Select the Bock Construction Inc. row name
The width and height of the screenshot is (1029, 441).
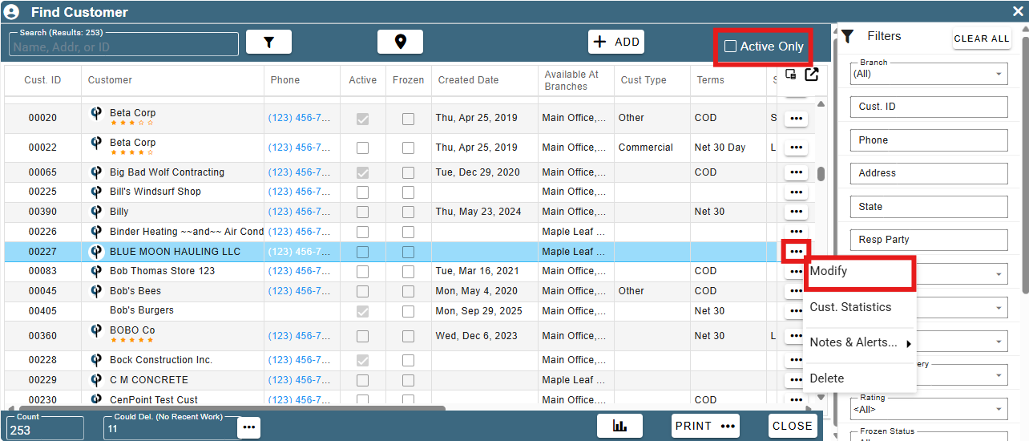(x=161, y=360)
